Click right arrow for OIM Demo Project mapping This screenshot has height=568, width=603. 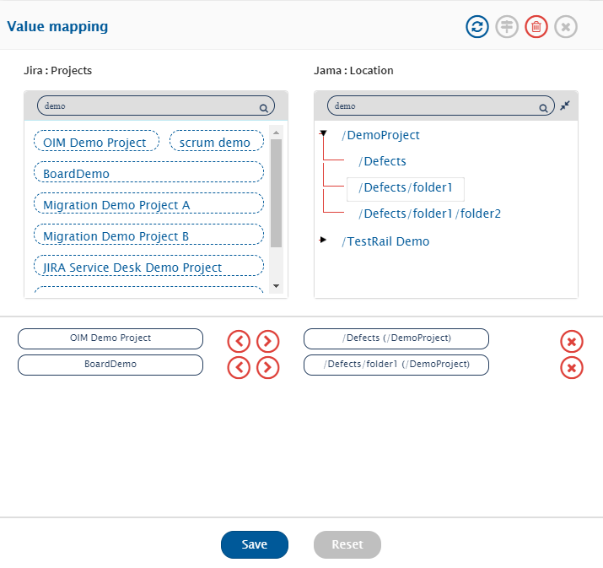(267, 342)
